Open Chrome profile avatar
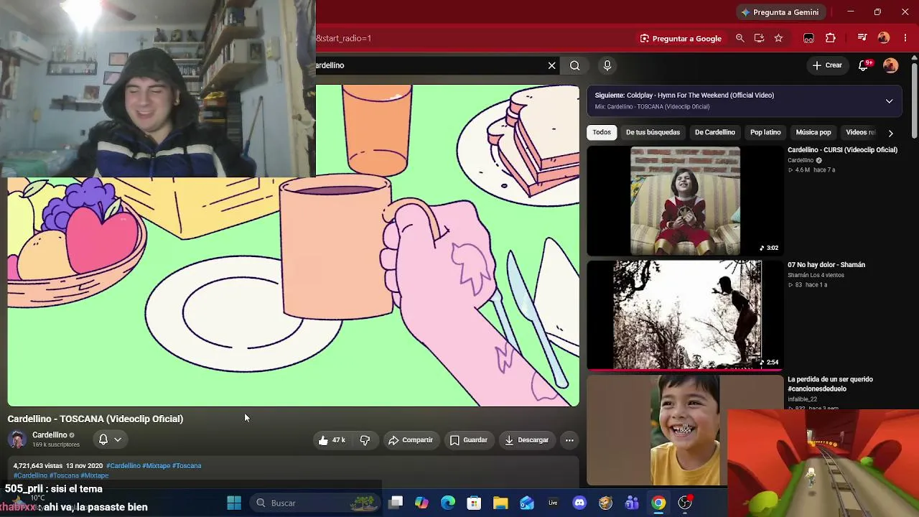Viewport: 919px width, 517px height. (x=884, y=38)
